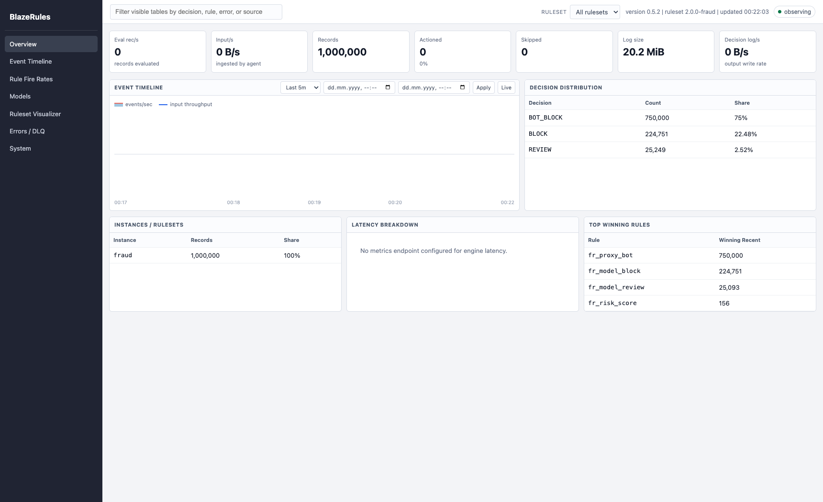This screenshot has width=823, height=502.
Task: Click the start date-time input field
Action: click(x=359, y=87)
